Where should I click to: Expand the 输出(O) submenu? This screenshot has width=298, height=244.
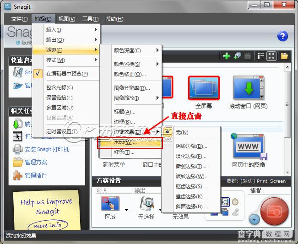66,40
